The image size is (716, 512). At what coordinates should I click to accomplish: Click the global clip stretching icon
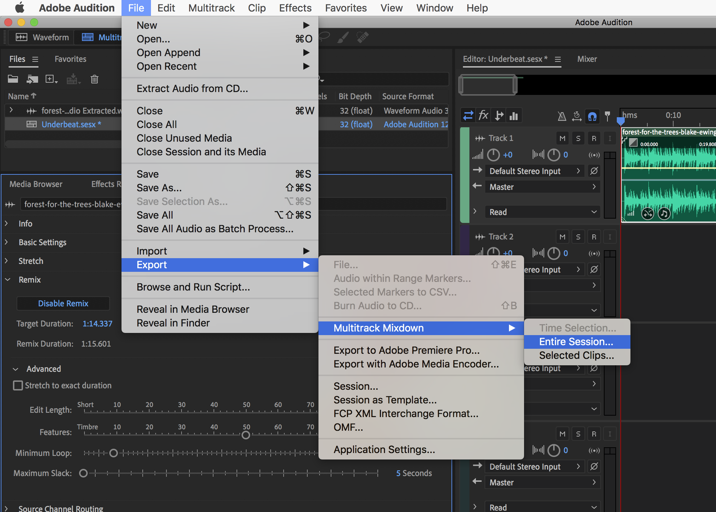pos(577,116)
